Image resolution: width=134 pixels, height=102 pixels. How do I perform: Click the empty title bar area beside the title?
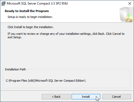pyautogui.click(x=97, y=3)
